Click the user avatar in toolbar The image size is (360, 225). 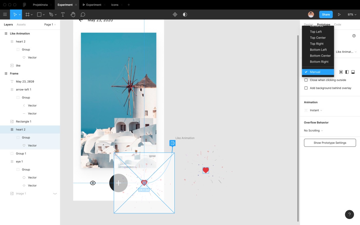[311, 14]
